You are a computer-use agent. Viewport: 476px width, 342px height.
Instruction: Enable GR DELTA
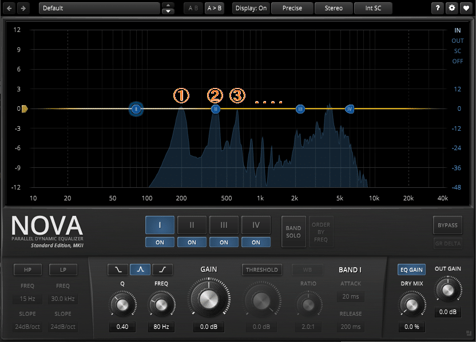click(448, 243)
